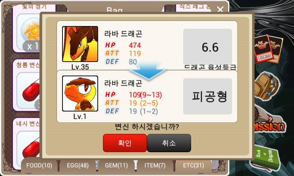Click the Lv.35 lava dragon portrait
294x176 pixels.
(x=80, y=44)
